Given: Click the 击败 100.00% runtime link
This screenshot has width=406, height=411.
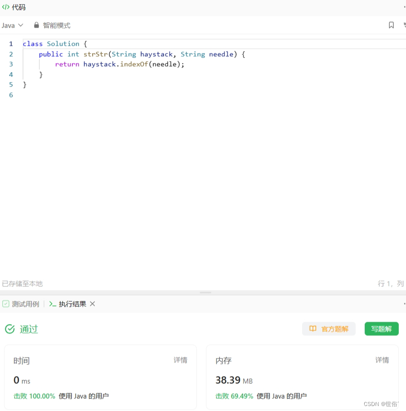Looking at the screenshot, I should coord(34,396).
